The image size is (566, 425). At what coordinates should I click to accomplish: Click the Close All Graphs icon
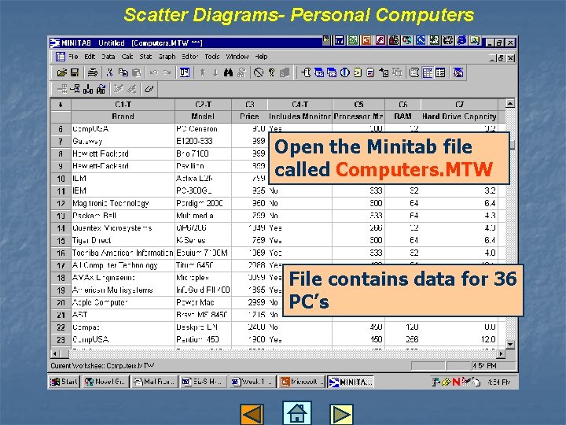[x=458, y=73]
